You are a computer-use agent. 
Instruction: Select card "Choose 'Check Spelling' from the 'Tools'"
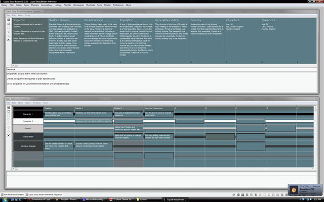[94, 146]
